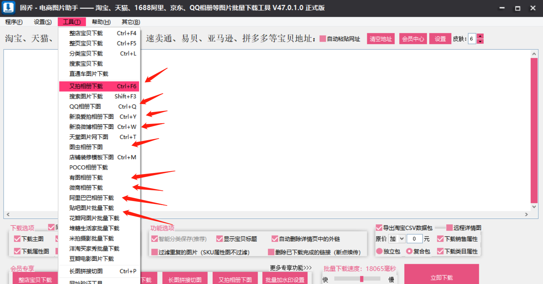Click the 原价 amount field showing 0
543x284 pixels.
pos(415,239)
